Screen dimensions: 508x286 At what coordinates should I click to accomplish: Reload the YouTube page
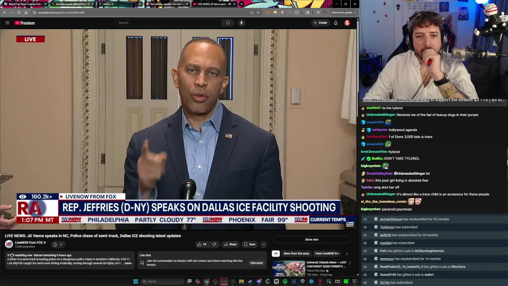(19, 12)
